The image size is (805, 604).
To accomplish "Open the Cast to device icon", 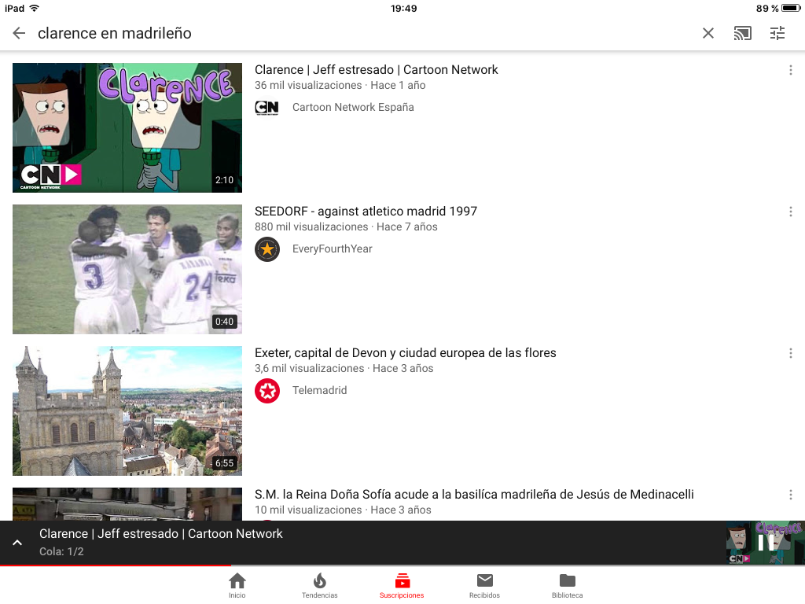I will [742, 33].
